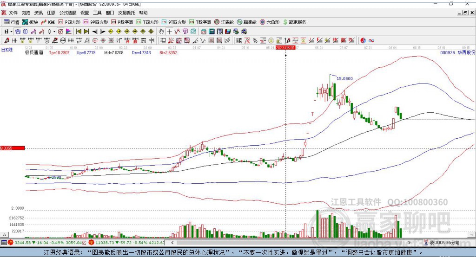Toggle the blue knot icon beside 日

(18, 32)
